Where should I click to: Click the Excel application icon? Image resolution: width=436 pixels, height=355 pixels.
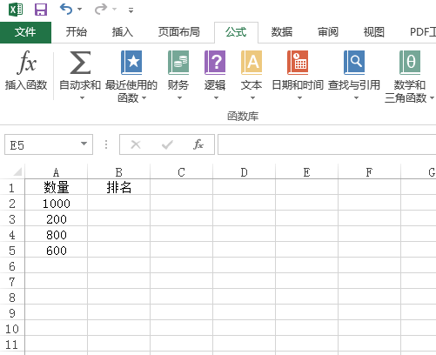pyautogui.click(x=16, y=10)
